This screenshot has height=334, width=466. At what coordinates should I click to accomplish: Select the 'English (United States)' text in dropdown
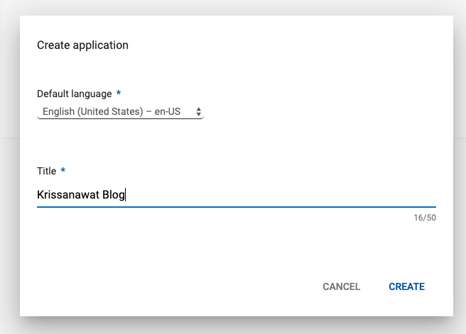pos(92,112)
